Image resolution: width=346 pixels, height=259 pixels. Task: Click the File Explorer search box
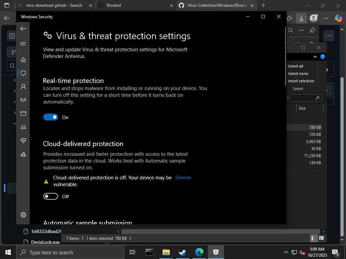304,98
